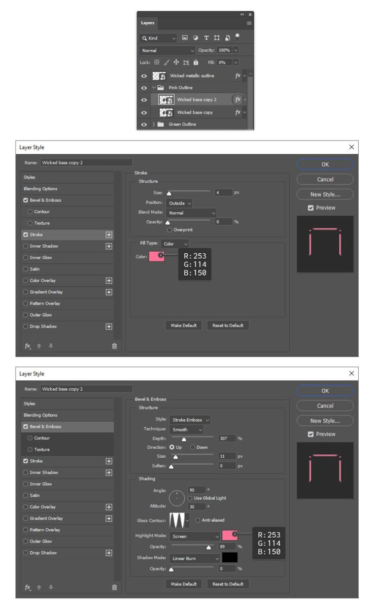375x609 pixels.
Task: Click fx icon on Wicked base copy layer
Action: pyautogui.click(x=237, y=112)
